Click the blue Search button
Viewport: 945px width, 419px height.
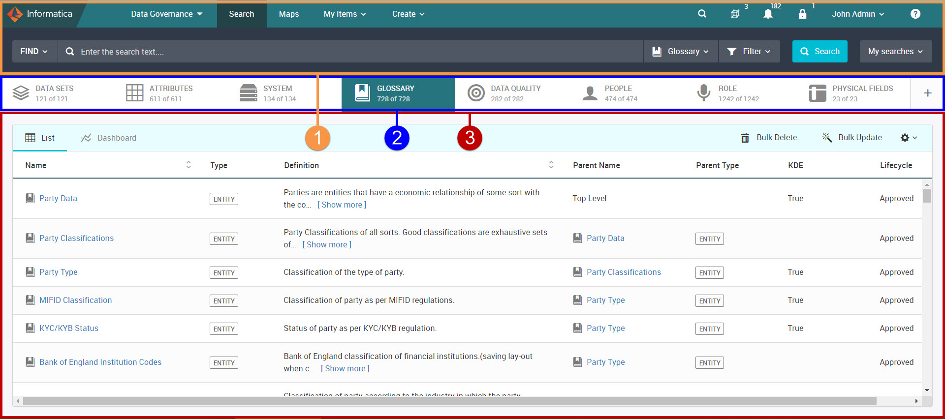tap(820, 51)
